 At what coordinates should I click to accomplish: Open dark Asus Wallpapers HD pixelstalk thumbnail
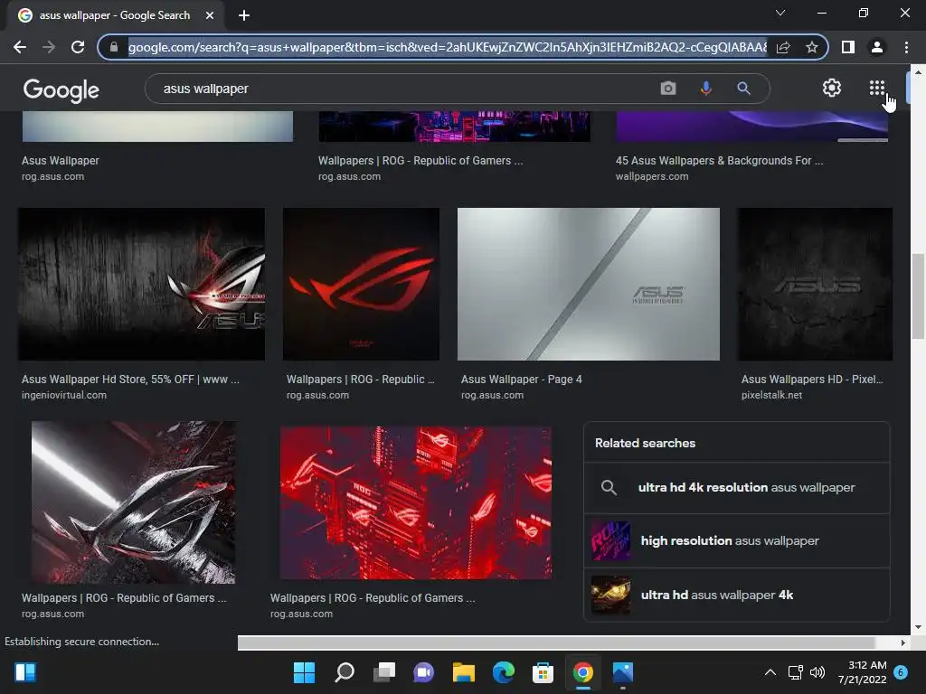coord(815,284)
